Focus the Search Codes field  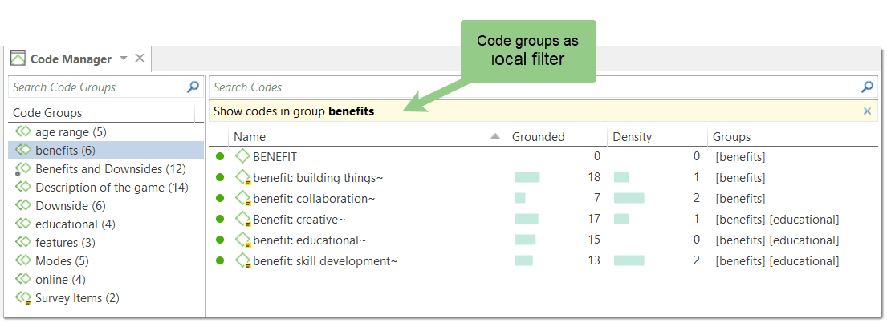[543, 87]
